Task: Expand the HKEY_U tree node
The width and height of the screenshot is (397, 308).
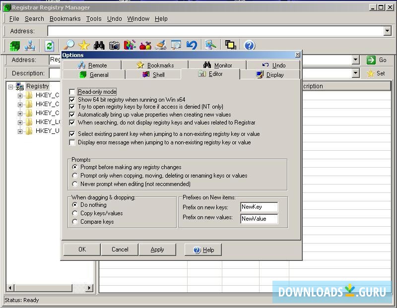Action: point(20,131)
